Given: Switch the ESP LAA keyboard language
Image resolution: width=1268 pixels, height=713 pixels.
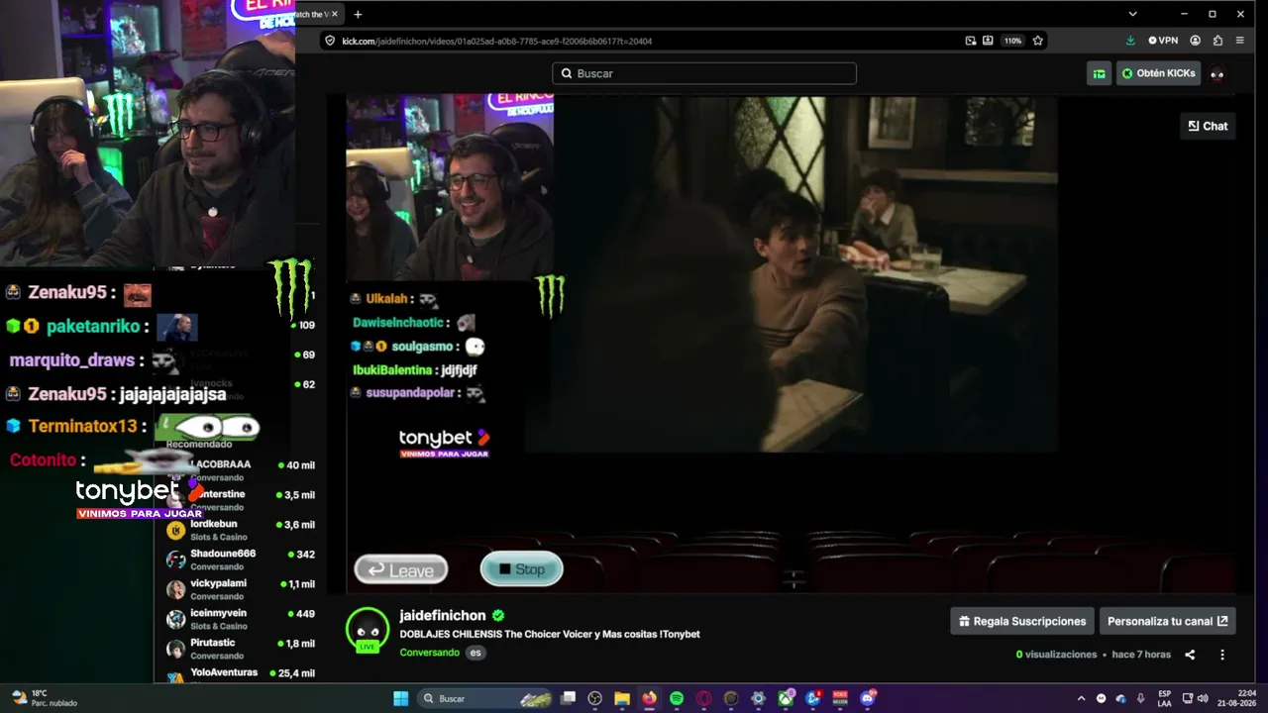Looking at the screenshot, I should 1165,698.
